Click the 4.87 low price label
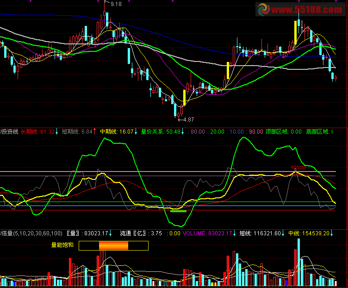The width and height of the screenshot is (348, 288). (189, 120)
